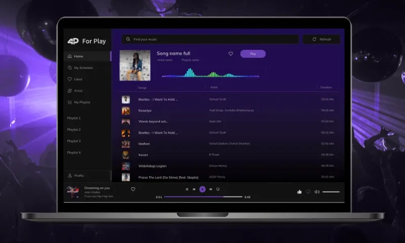Viewport: 405px width, 243px height.
Task: Mute audio with the speaker icon
Action: 317,192
